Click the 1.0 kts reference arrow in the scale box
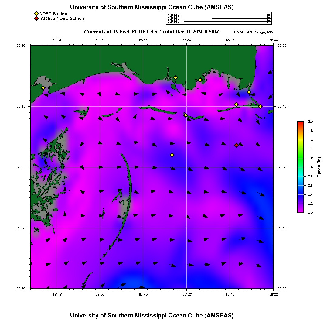The image size is (334, 319). [256, 15]
